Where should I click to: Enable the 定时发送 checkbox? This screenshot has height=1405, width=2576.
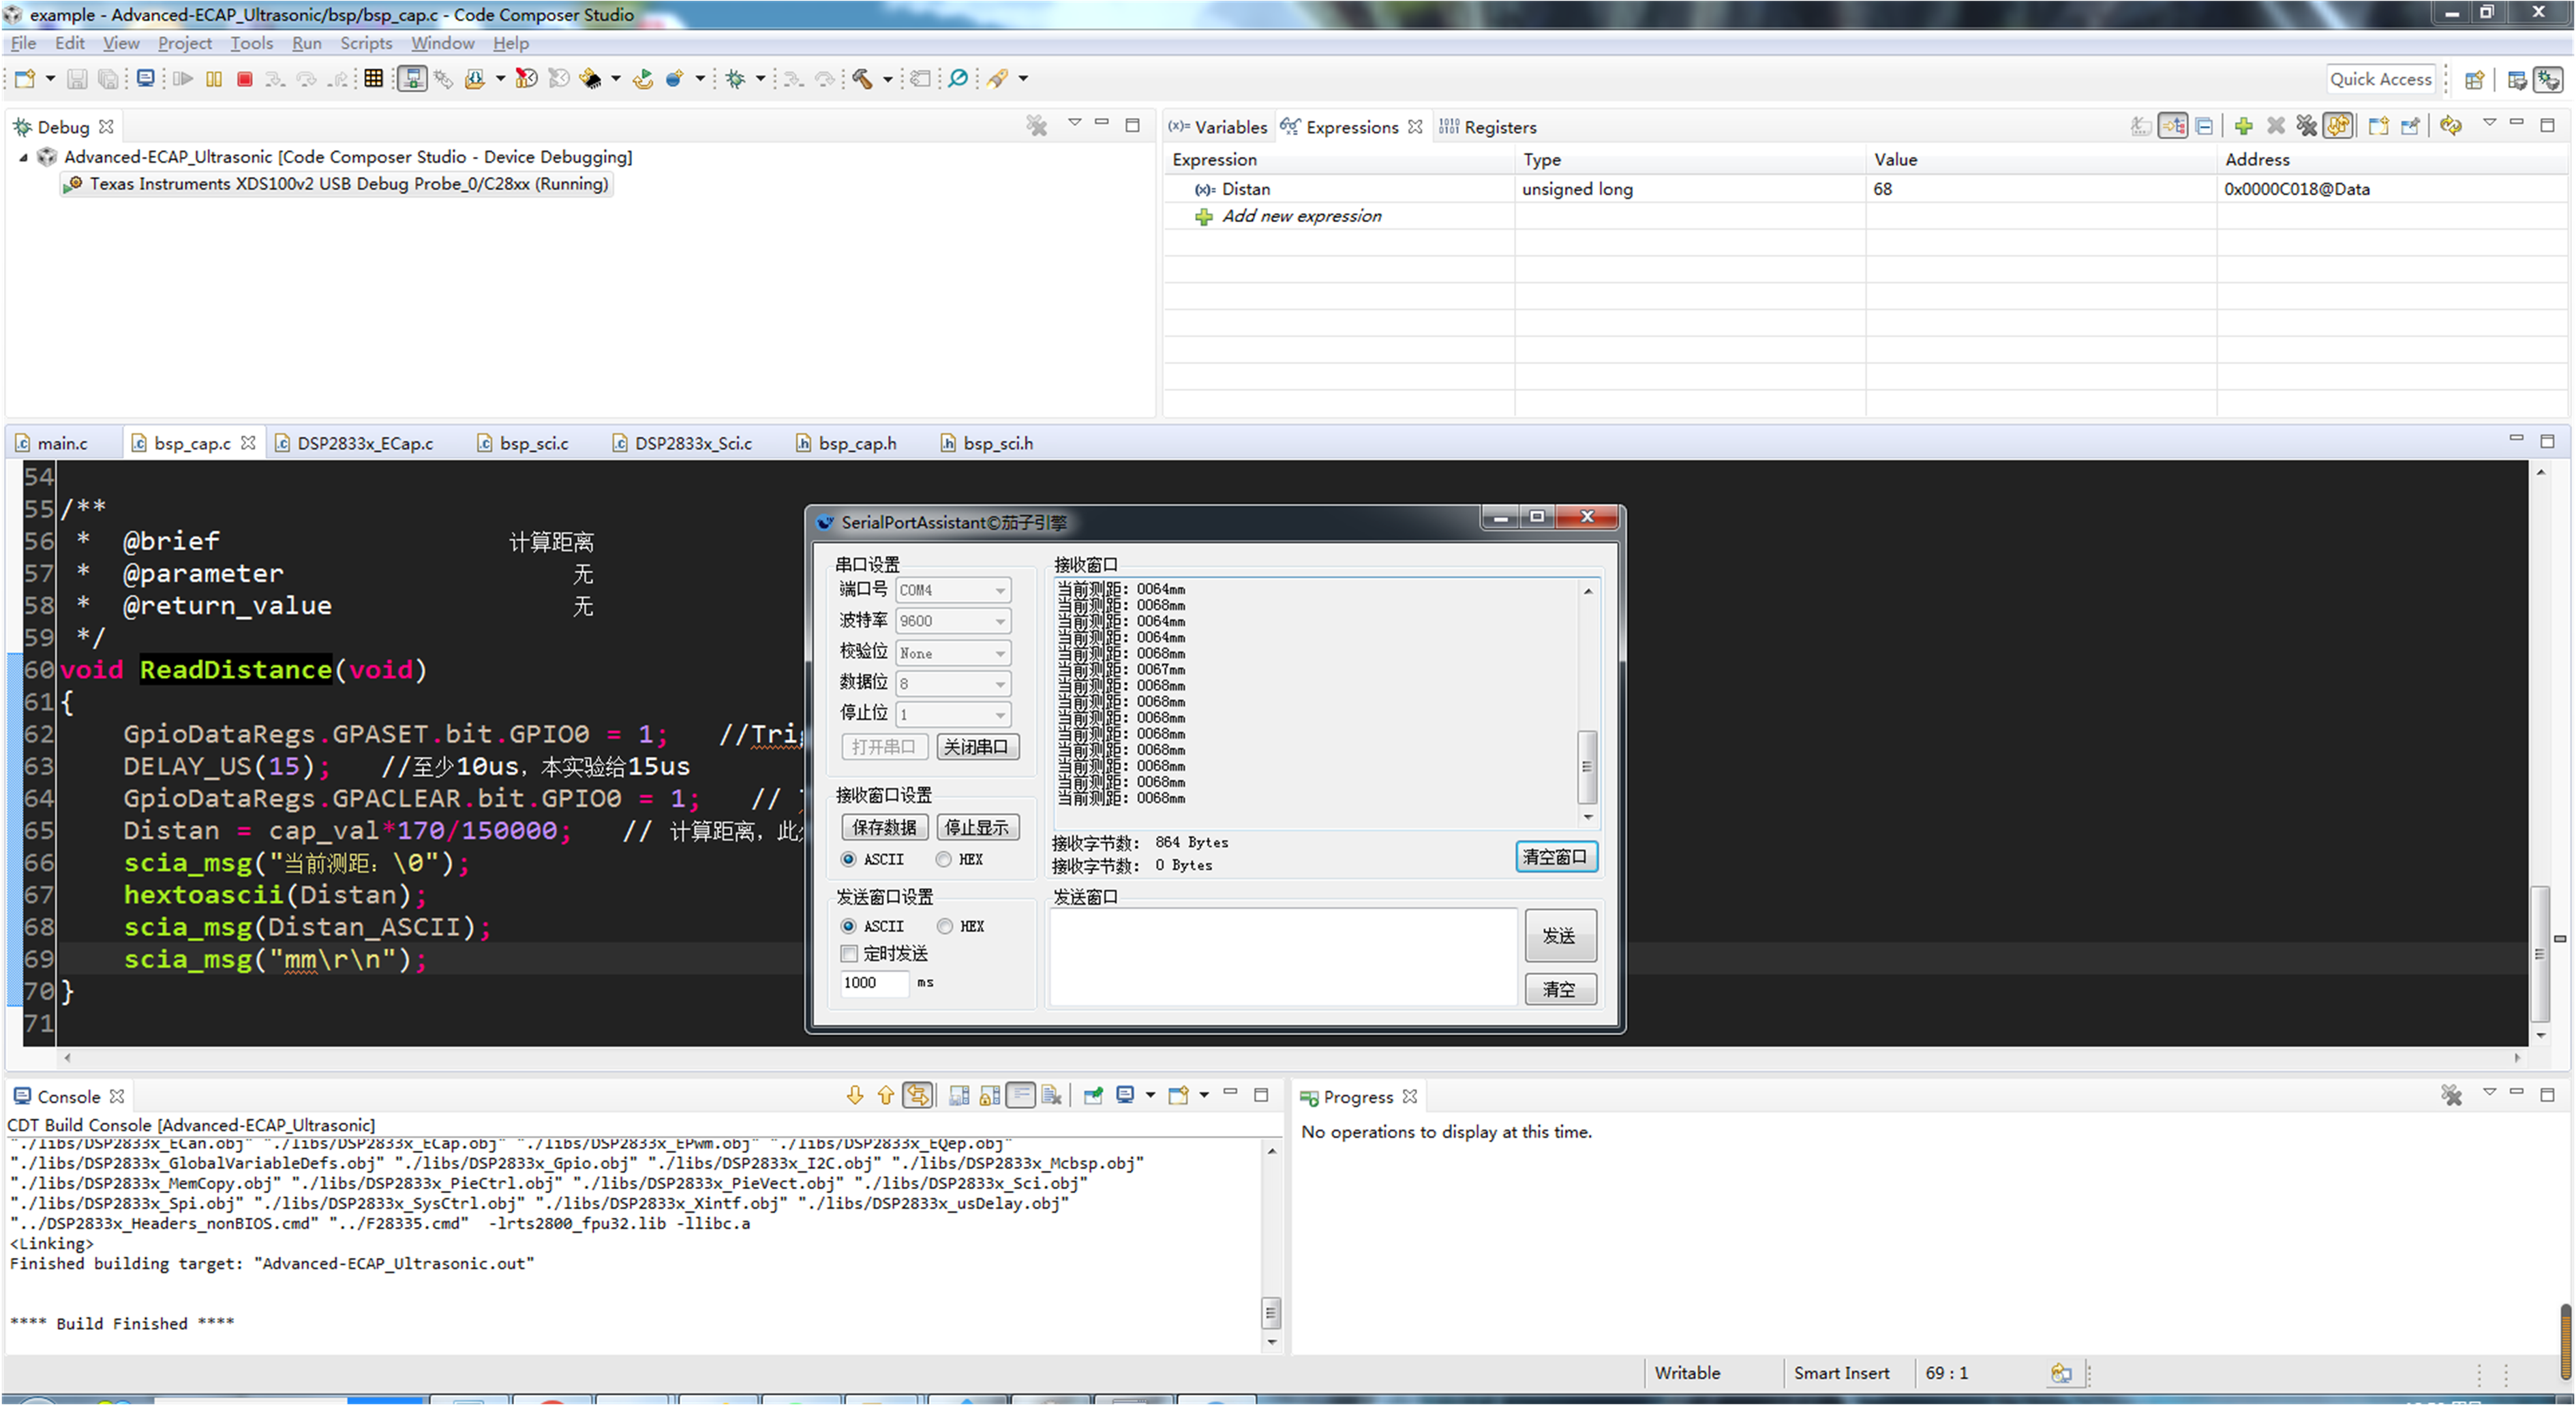849,953
